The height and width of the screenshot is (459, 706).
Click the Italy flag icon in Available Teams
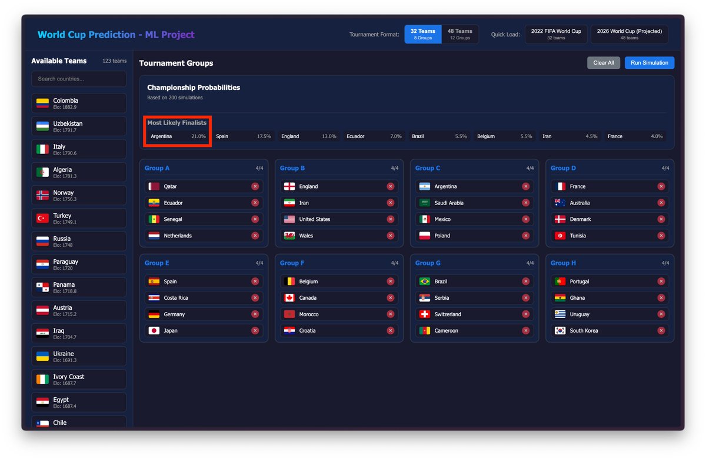click(x=42, y=149)
